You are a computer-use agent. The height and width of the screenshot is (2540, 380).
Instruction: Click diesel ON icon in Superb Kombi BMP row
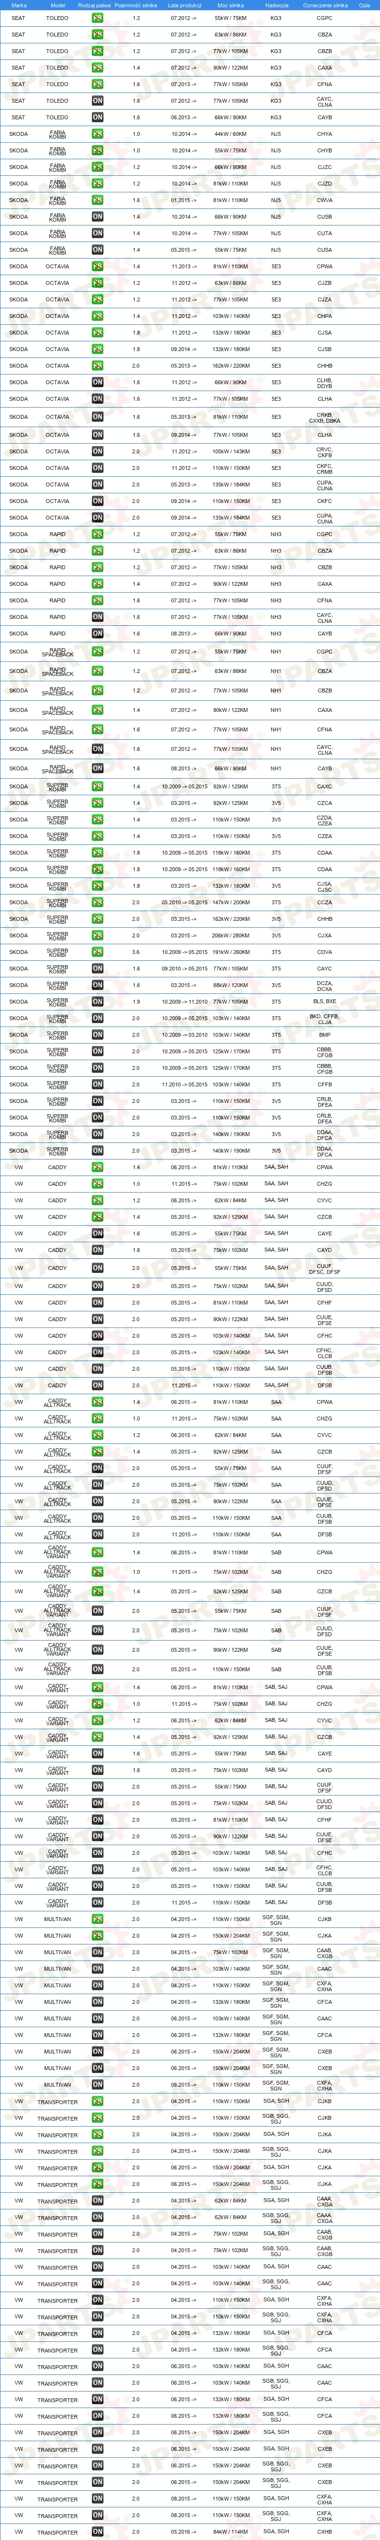(98, 1035)
